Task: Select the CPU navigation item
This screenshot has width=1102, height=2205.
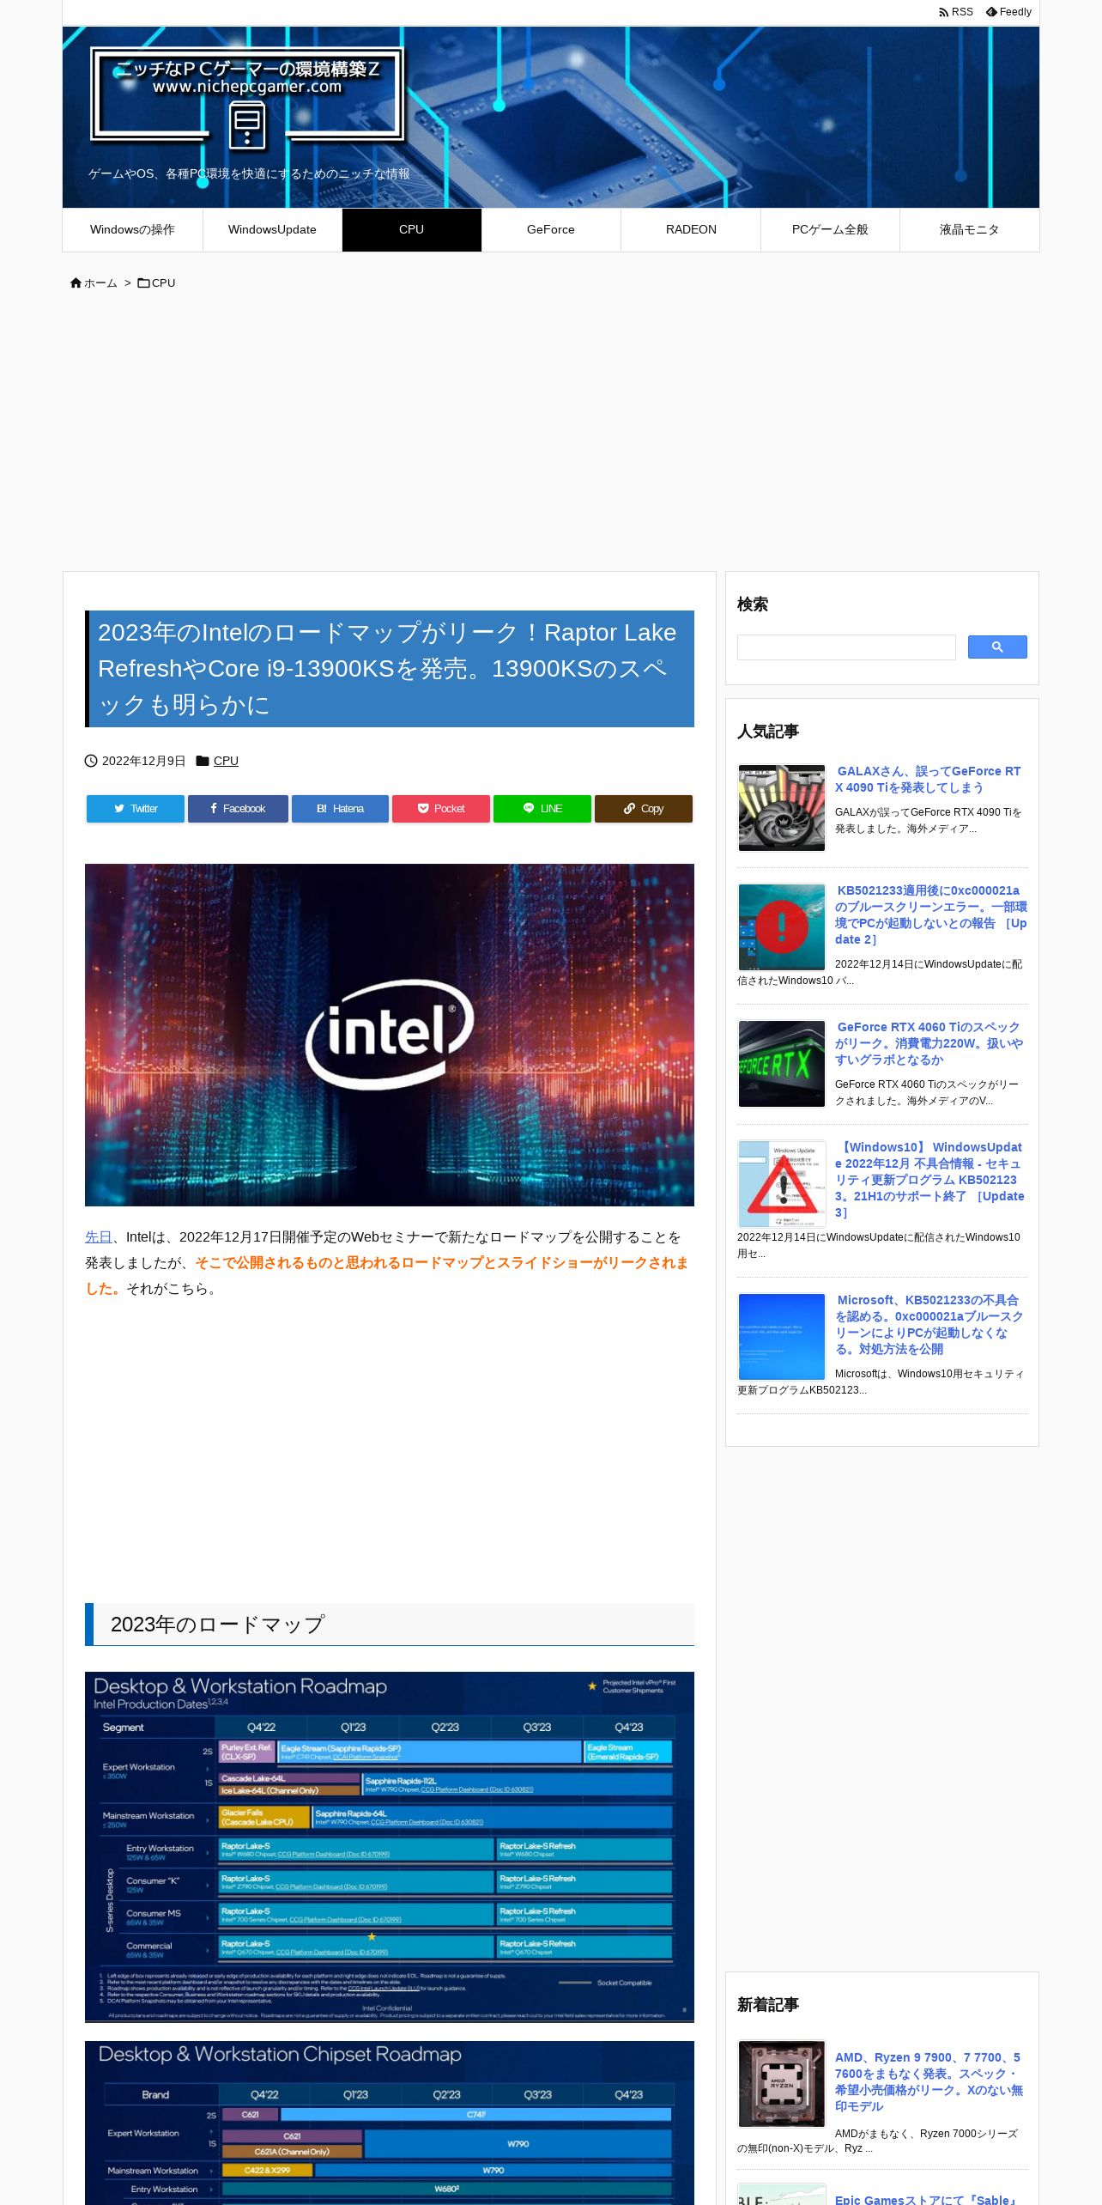Action: click(412, 230)
